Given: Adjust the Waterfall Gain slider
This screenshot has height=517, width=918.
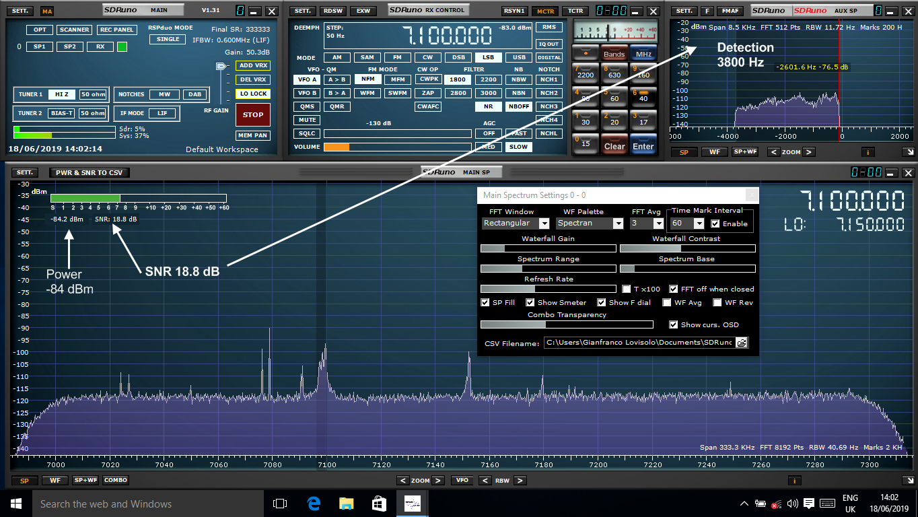Looking at the screenshot, I should pos(549,248).
